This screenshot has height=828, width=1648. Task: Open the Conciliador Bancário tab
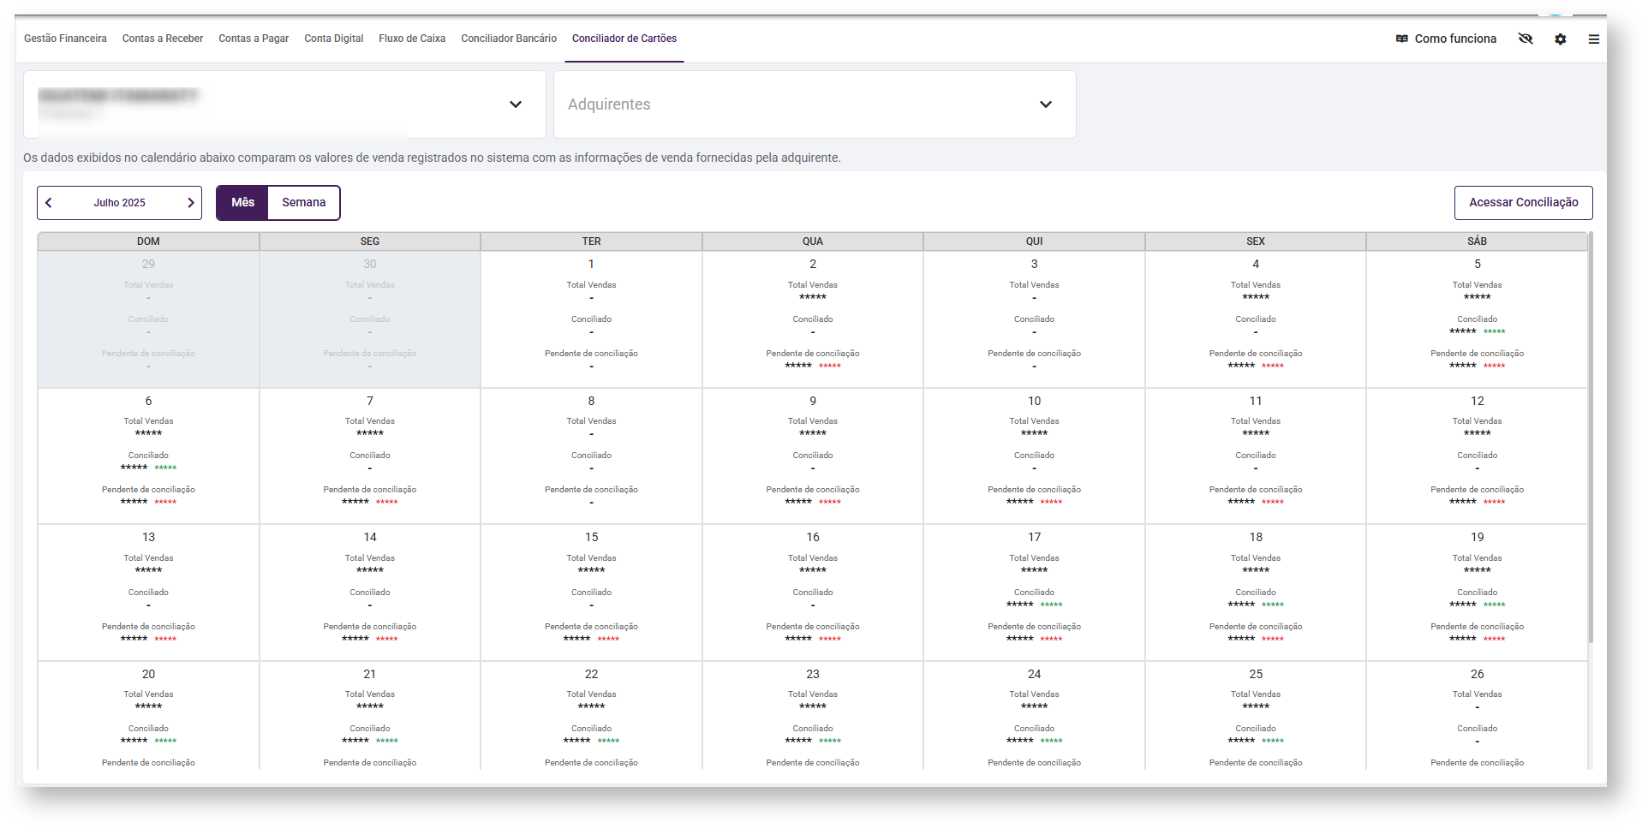coord(508,39)
